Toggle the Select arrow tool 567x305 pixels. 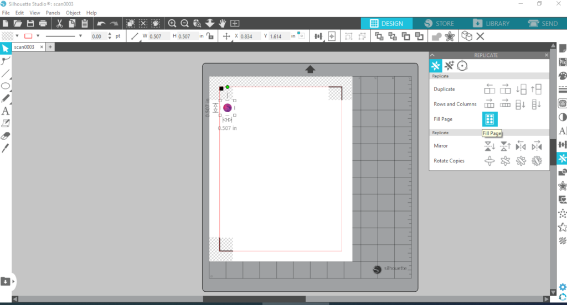tap(6, 48)
